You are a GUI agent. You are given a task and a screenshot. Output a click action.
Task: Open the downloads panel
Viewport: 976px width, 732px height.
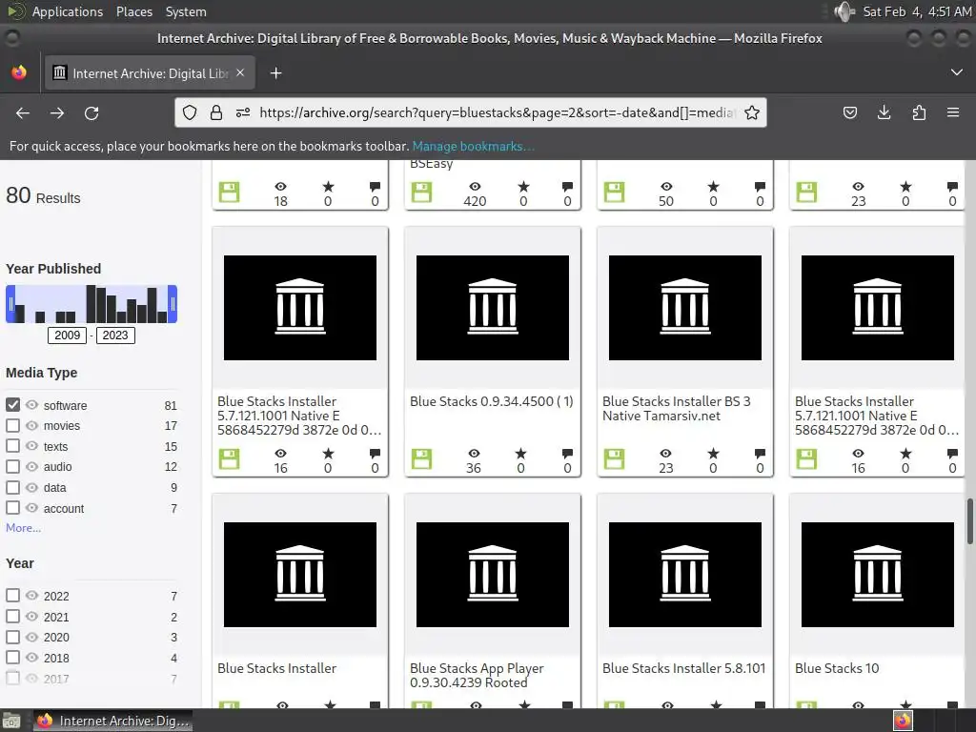(884, 112)
